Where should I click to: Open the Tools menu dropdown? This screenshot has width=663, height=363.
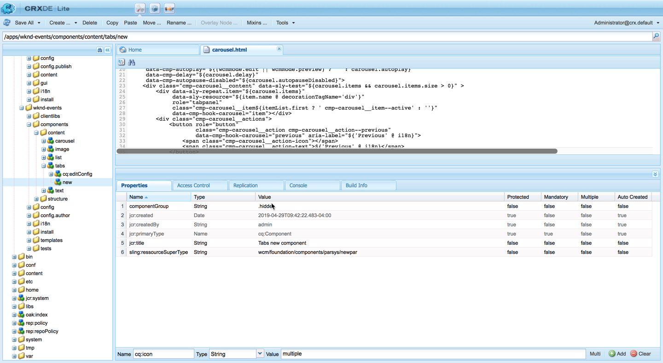tap(285, 23)
